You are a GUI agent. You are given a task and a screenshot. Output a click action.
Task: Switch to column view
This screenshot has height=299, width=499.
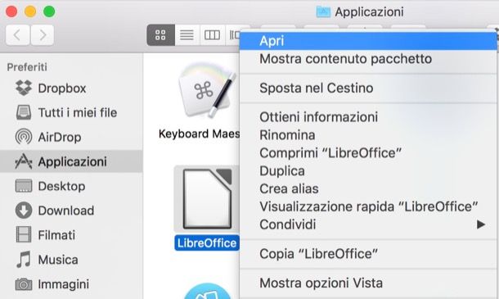[212, 34]
